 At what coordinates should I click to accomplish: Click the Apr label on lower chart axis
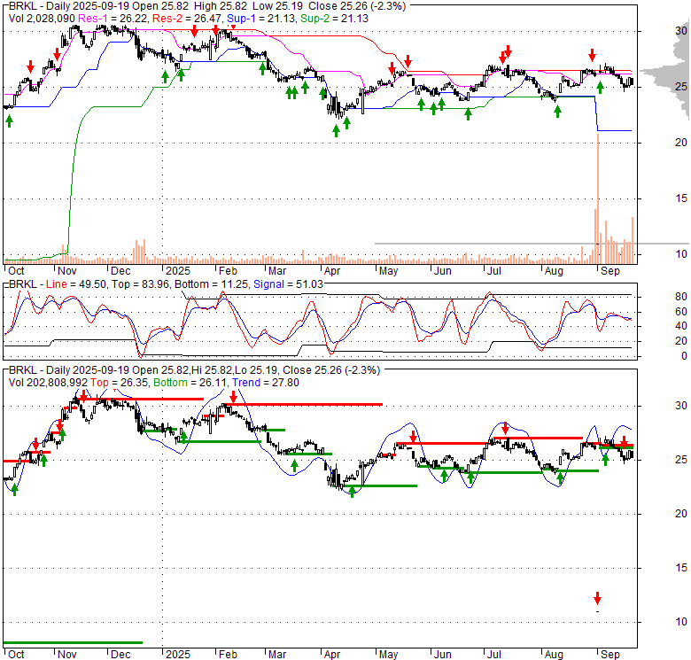coord(332,655)
